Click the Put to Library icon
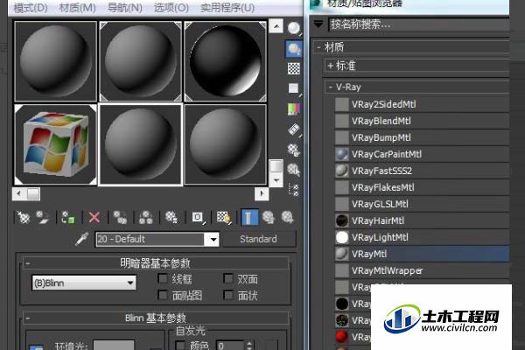525x350 pixels. [x=171, y=217]
